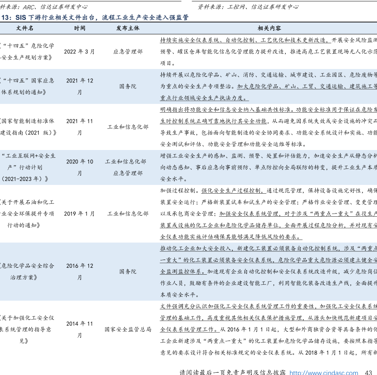Click the 2022年3月 date cell
377x375 pixels.
79,52
